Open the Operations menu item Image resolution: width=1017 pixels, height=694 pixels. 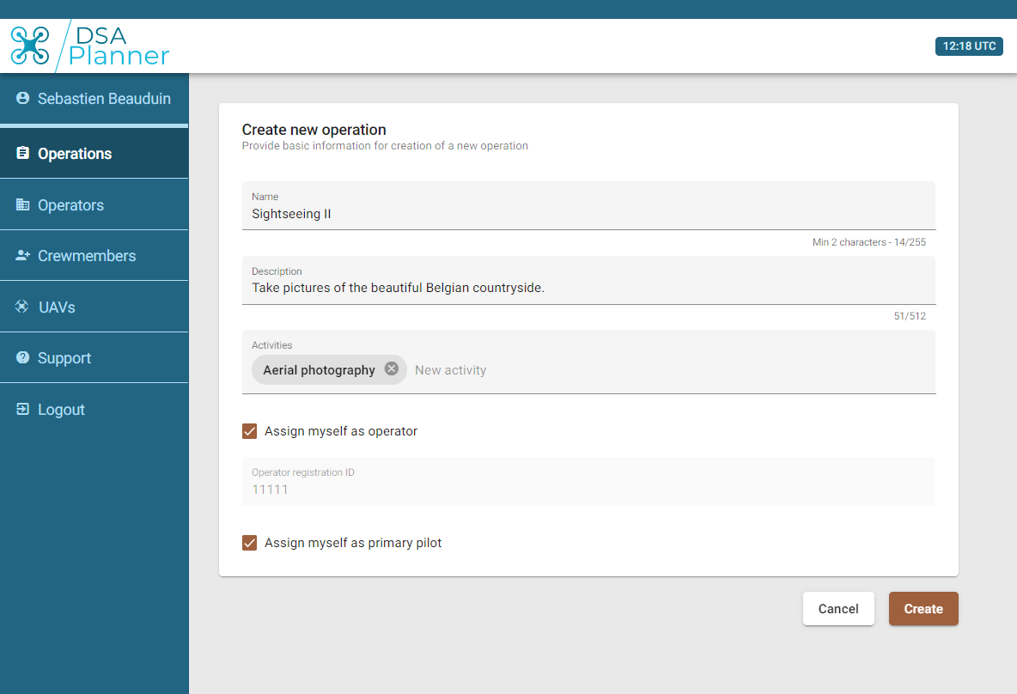[94, 153]
